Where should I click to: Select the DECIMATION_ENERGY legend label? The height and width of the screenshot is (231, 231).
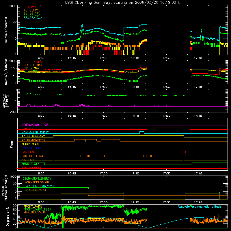[x=37, y=178]
